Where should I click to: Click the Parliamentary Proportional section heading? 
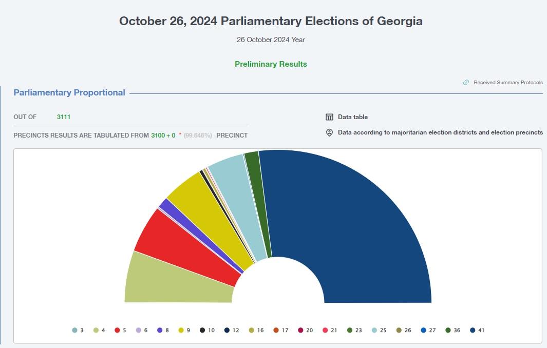pos(69,93)
